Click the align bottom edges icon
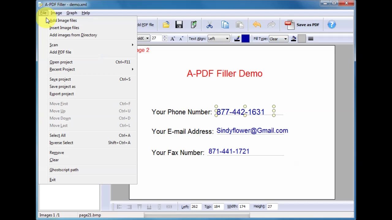Screen dimensions: 392x220 click(149, 207)
